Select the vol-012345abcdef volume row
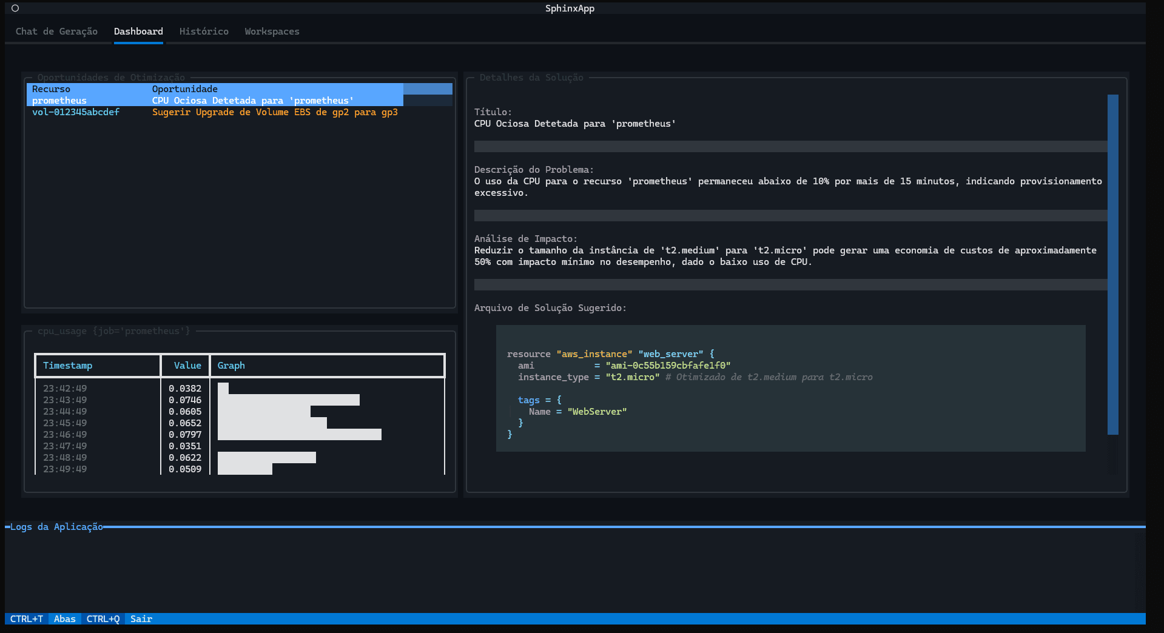 click(x=76, y=112)
